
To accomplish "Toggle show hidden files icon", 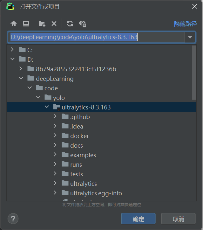I will coord(83,24).
